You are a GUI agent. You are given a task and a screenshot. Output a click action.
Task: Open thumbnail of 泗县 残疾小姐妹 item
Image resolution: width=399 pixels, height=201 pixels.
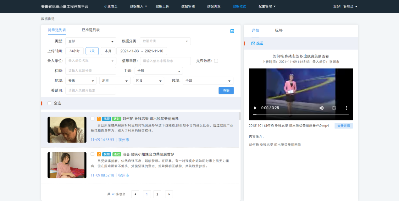point(67,165)
